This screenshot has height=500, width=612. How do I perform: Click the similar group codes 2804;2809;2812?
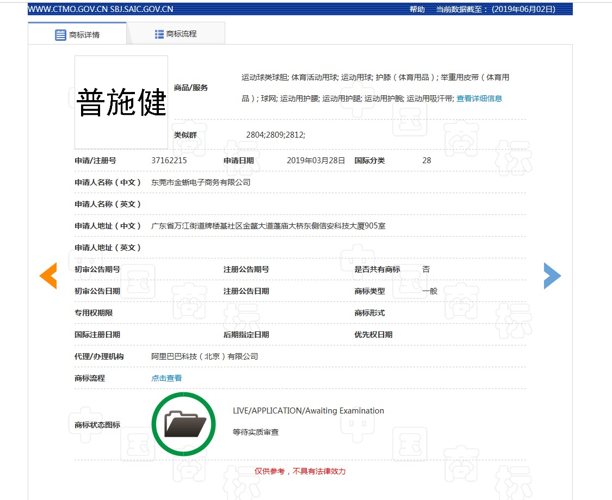click(x=275, y=134)
